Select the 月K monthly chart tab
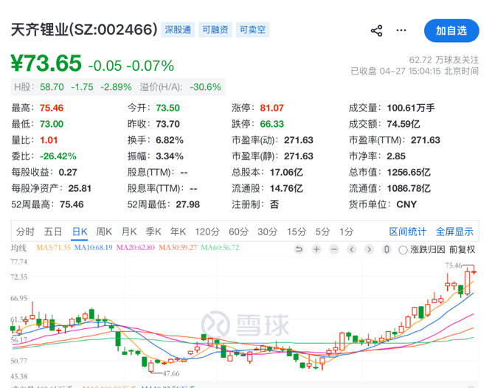The width and height of the screenshot is (492, 388). tap(129, 231)
